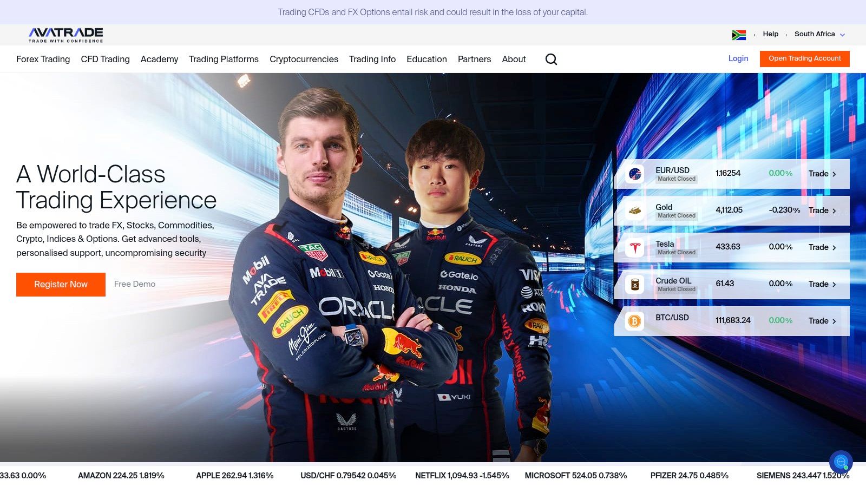Click the Gold bars icon
The width and height of the screenshot is (866, 487).
click(x=635, y=210)
